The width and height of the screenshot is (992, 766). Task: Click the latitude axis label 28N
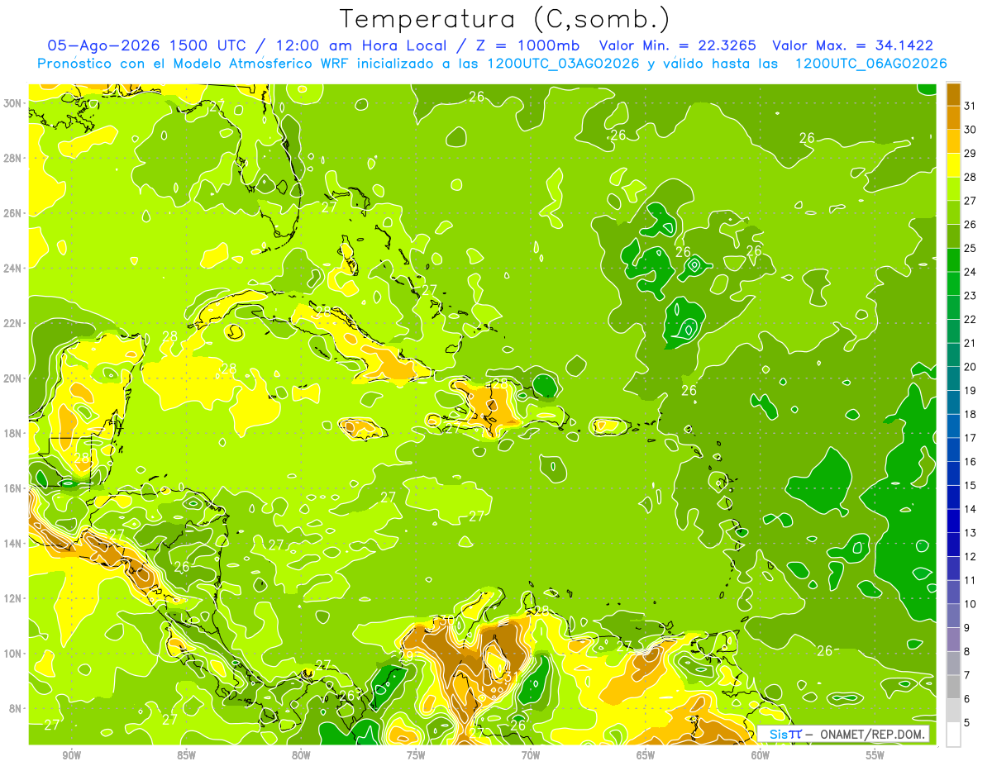[12, 158]
